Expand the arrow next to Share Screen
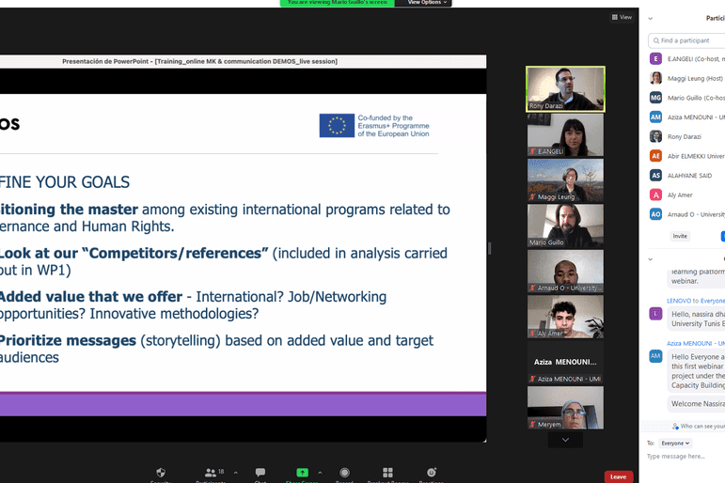Image resolution: width=725 pixels, height=483 pixels. pyautogui.click(x=320, y=472)
